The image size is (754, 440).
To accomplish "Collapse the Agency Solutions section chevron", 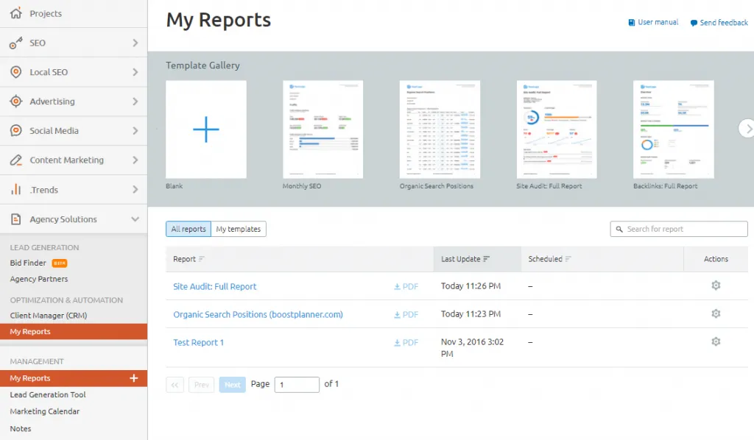I will pyautogui.click(x=135, y=219).
